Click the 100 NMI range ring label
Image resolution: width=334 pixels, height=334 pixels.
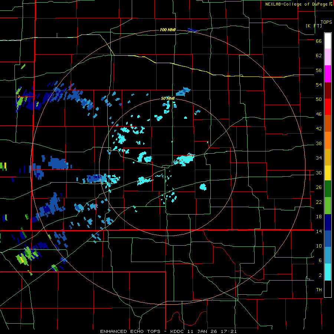coord(168,30)
